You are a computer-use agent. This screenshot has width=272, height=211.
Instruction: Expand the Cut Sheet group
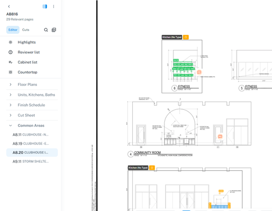click(x=32, y=115)
